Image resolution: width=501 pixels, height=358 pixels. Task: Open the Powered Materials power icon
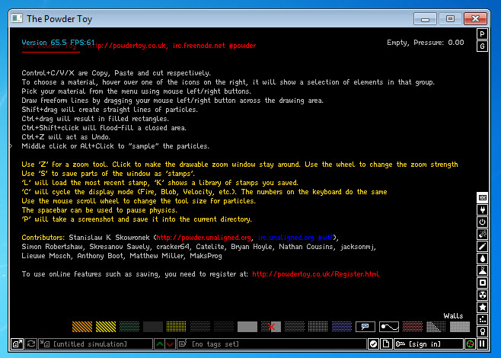[482, 222]
